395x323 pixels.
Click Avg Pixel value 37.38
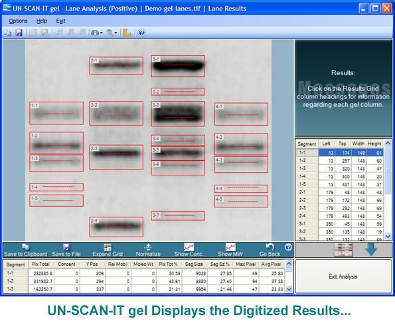click(x=272, y=281)
